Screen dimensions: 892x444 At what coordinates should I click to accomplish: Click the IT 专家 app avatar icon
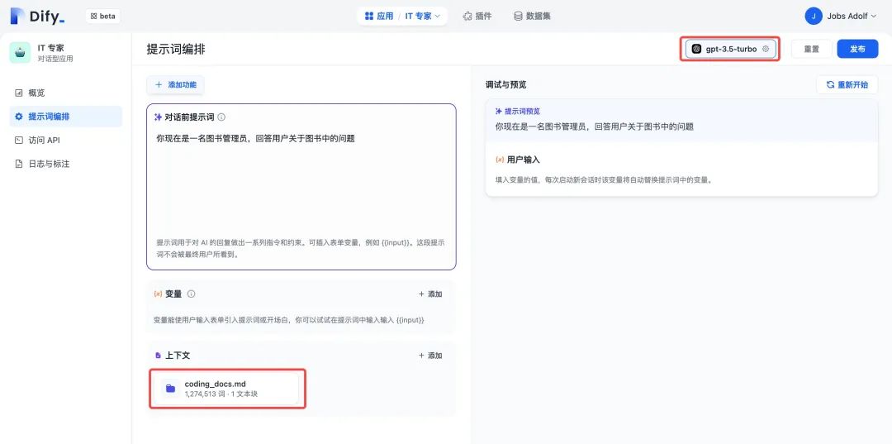(20, 52)
